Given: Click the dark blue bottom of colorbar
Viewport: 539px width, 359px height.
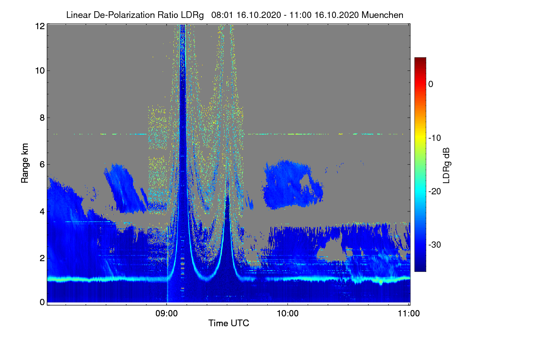Looking at the screenshot, I should pos(420,267).
